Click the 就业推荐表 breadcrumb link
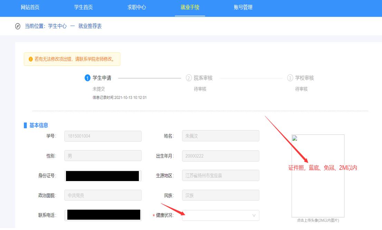 coord(90,26)
